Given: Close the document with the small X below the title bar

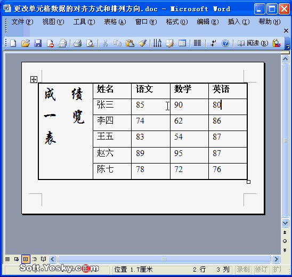Looking at the screenshot, I should point(286,30).
